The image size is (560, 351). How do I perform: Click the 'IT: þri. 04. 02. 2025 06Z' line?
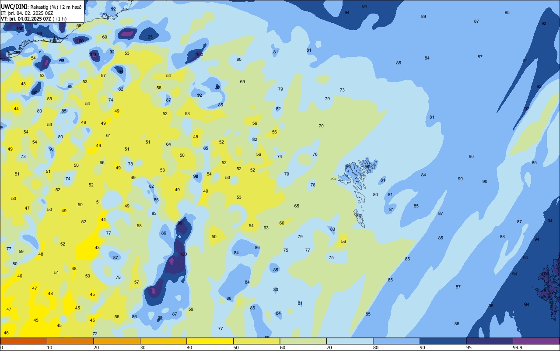pyautogui.click(x=27, y=13)
